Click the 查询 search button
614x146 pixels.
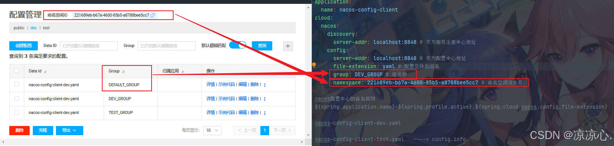click(x=262, y=45)
